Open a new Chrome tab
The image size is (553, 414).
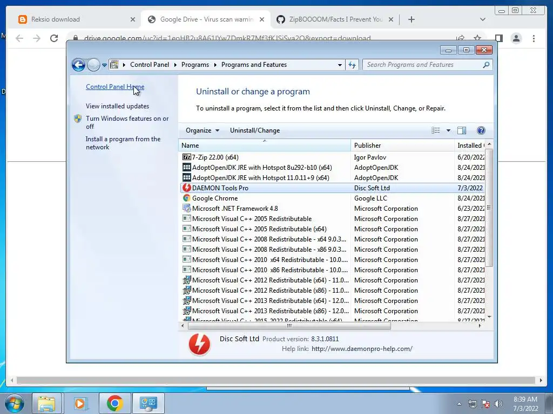coord(411,19)
